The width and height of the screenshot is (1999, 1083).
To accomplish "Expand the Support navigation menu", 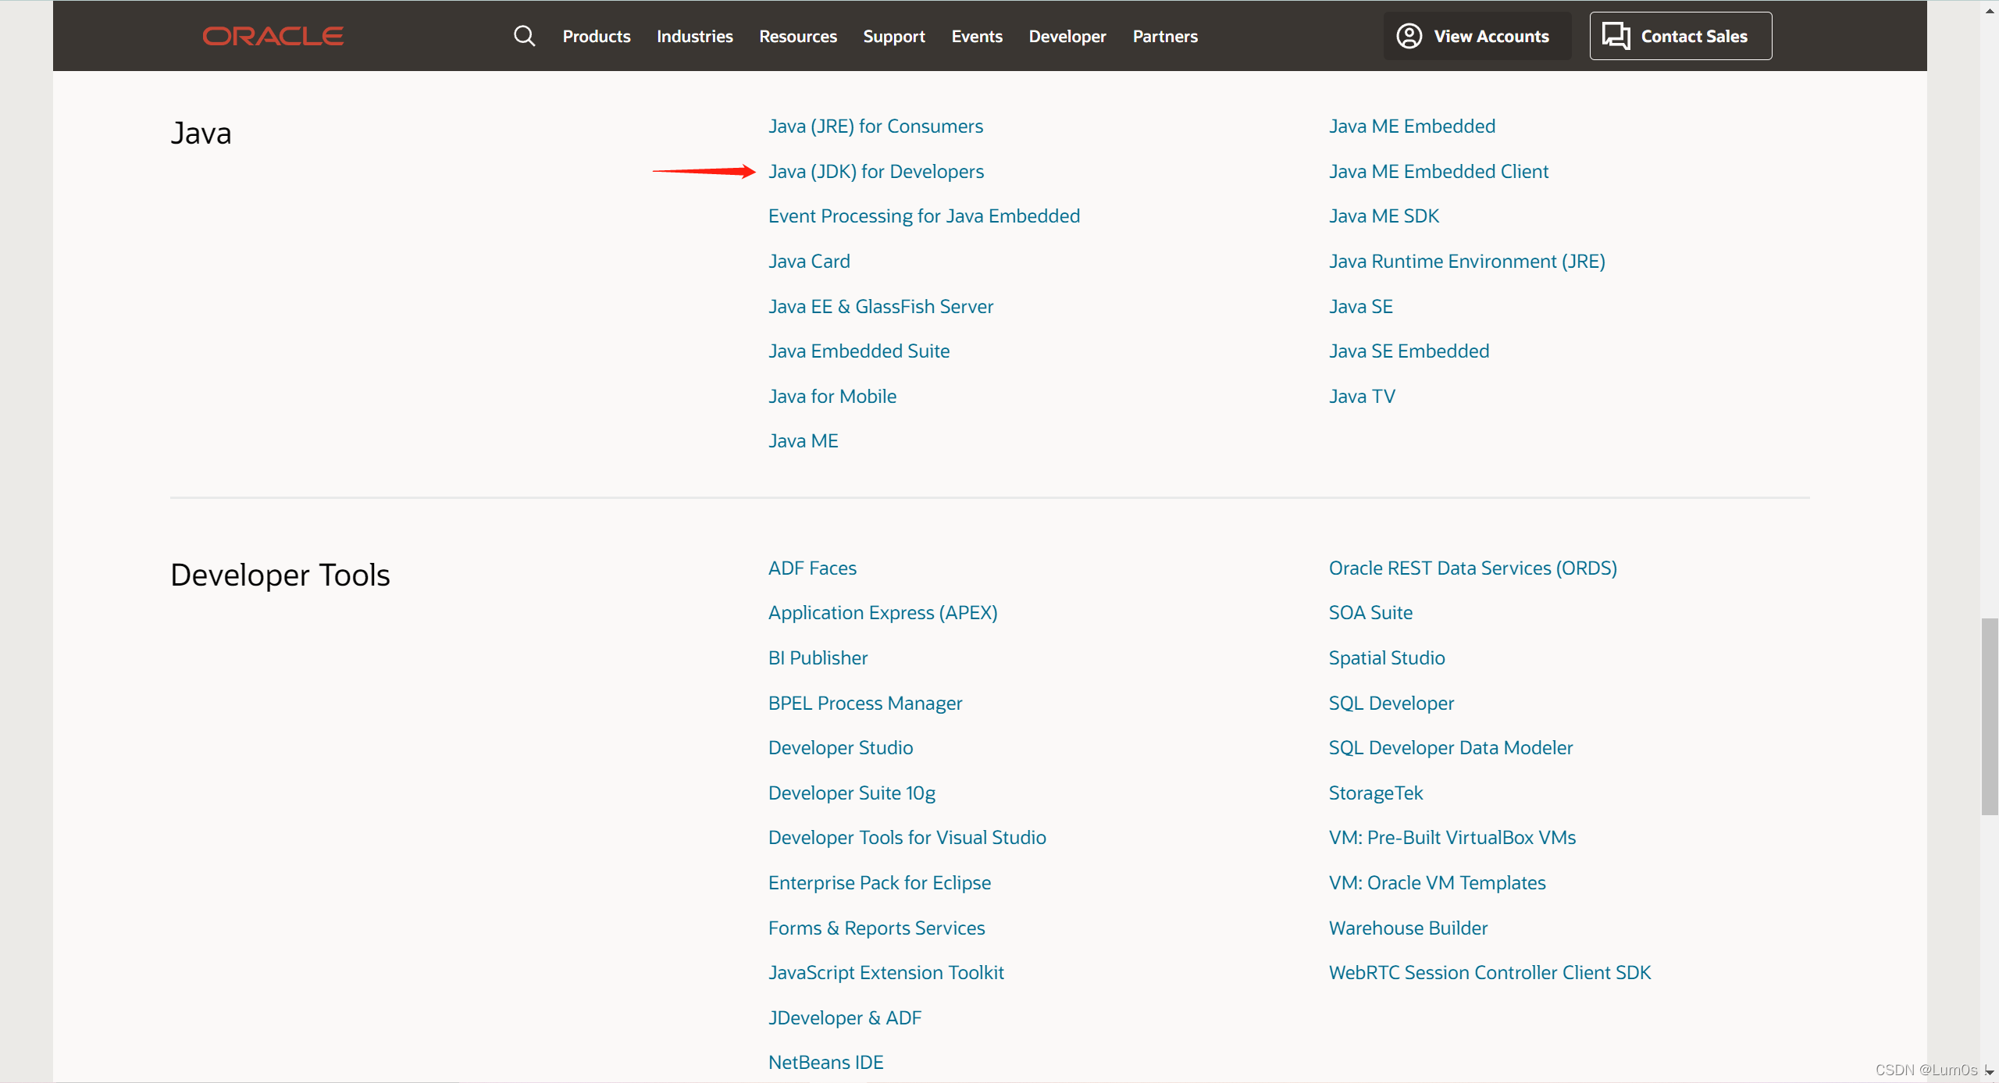I will (x=893, y=36).
